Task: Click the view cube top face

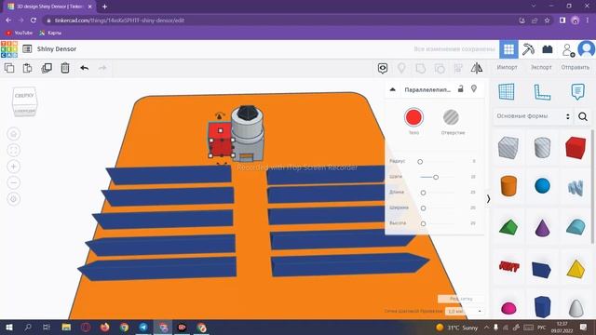Action: pyautogui.click(x=24, y=95)
